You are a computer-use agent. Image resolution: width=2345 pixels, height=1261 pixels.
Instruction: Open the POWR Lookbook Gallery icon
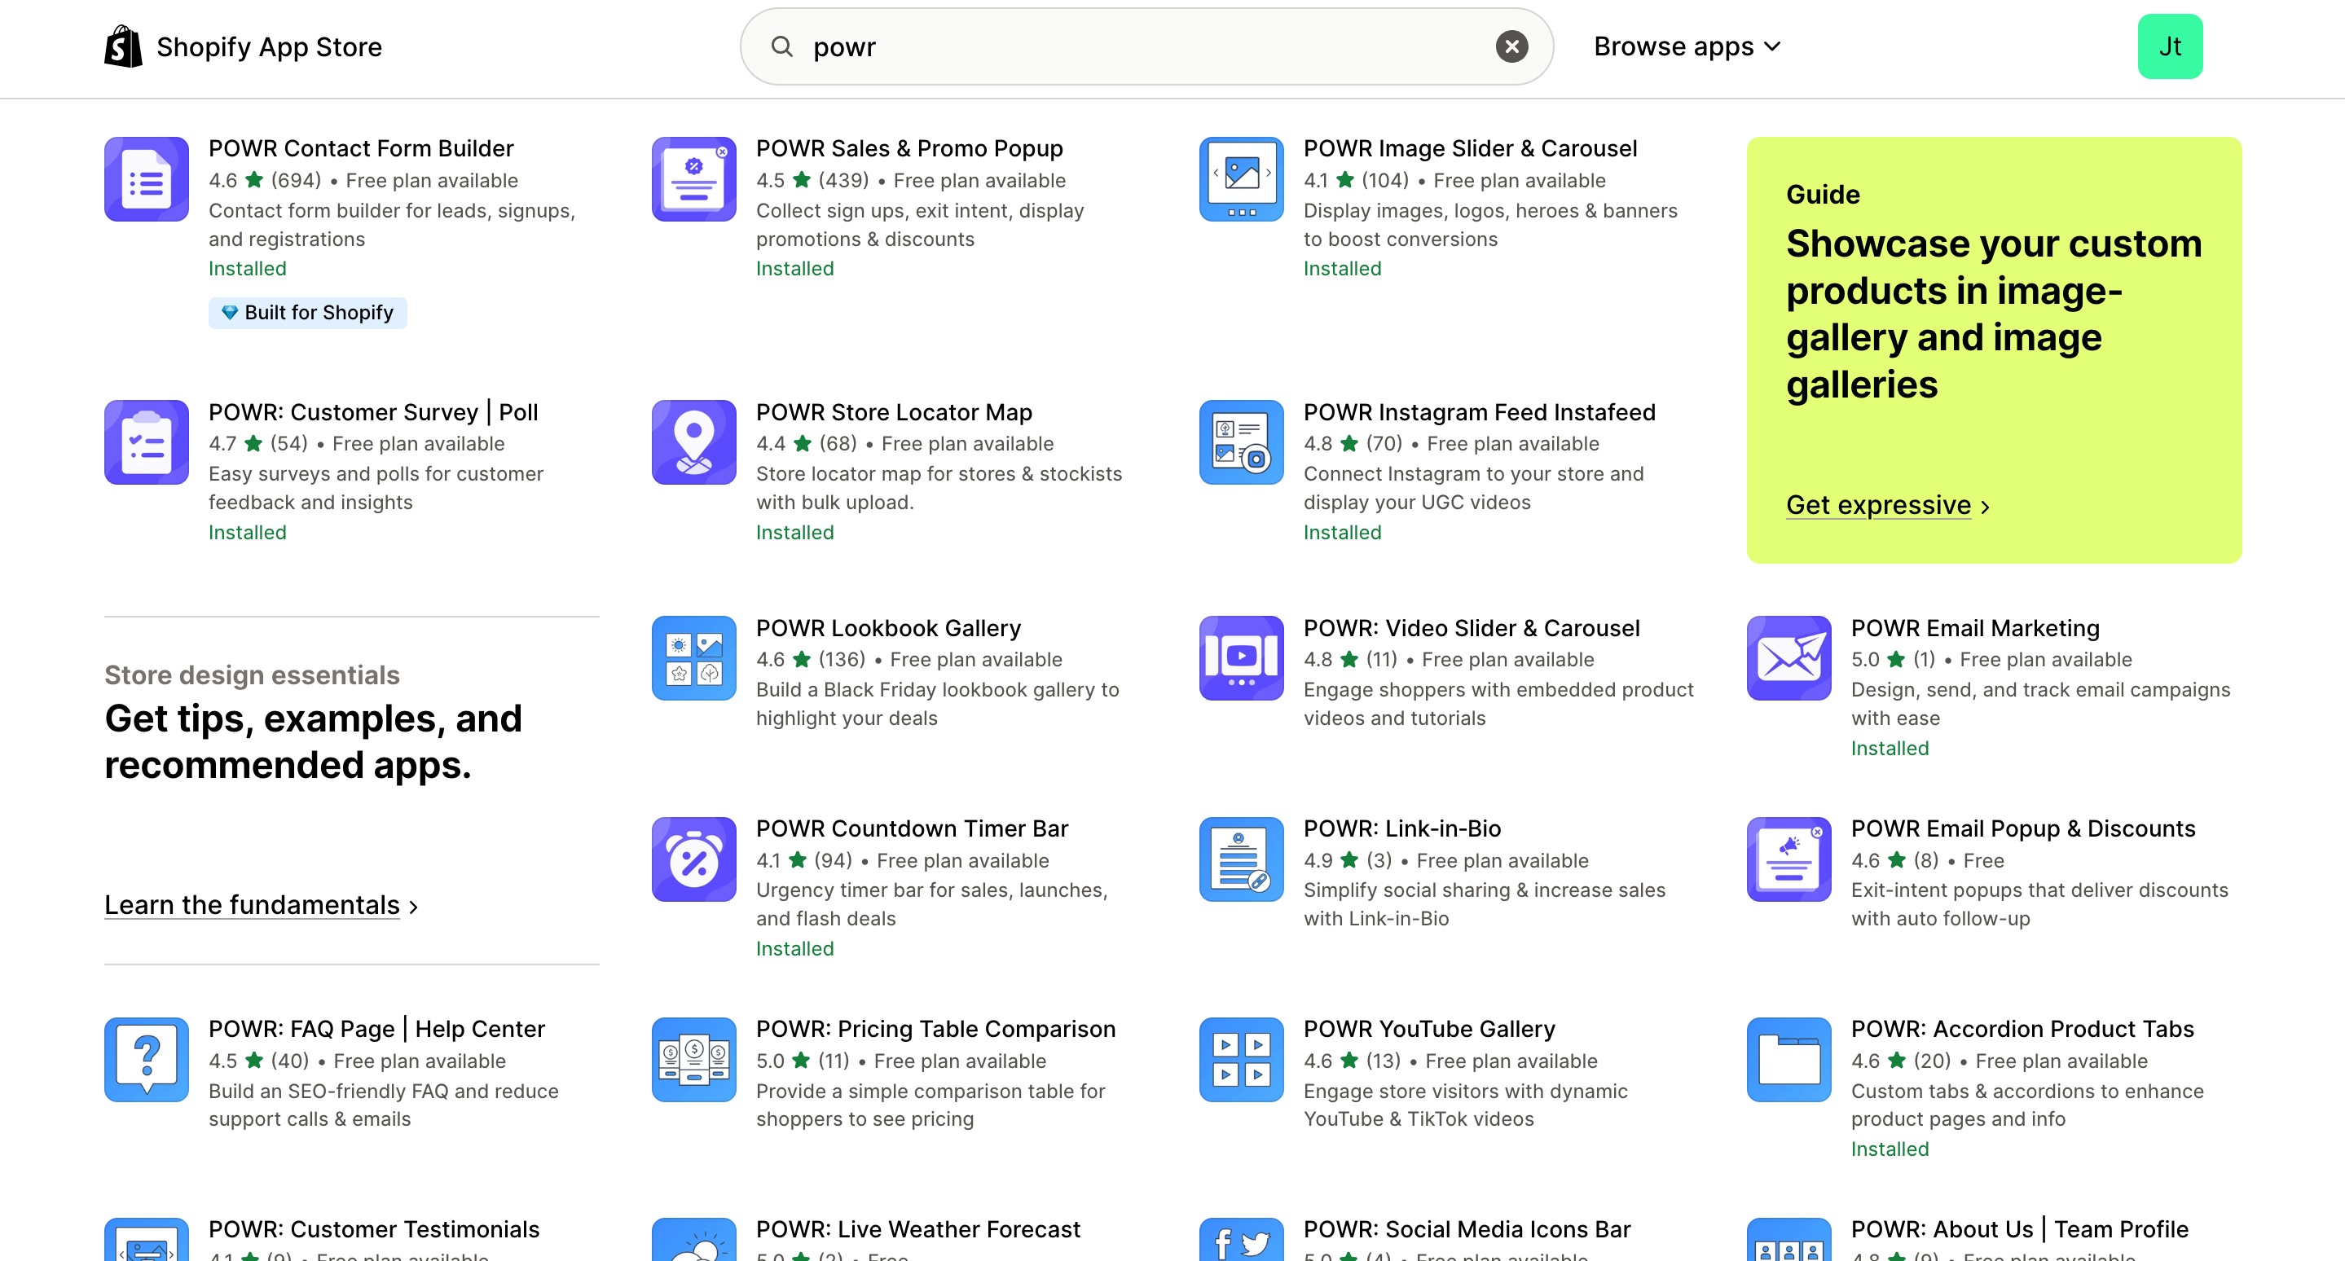(693, 658)
